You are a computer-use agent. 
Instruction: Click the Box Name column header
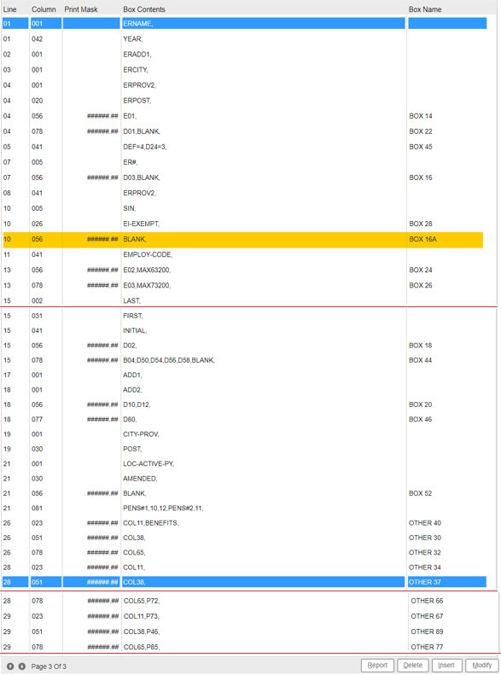pos(425,9)
